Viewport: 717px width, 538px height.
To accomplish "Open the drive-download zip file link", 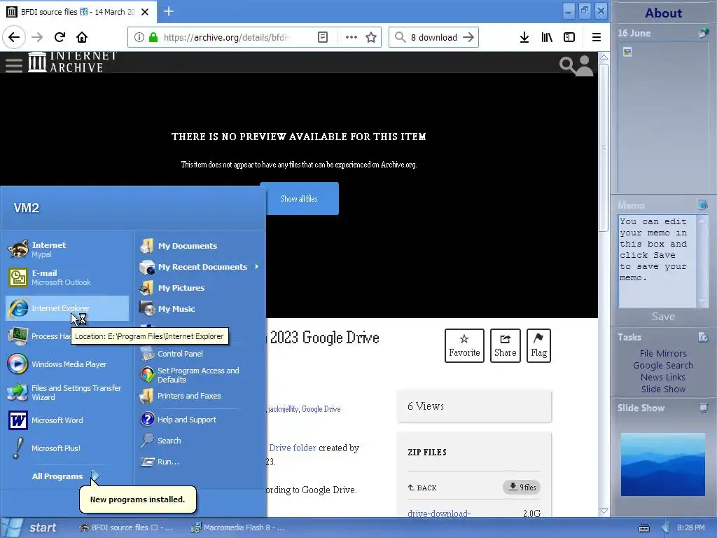I will point(439,513).
